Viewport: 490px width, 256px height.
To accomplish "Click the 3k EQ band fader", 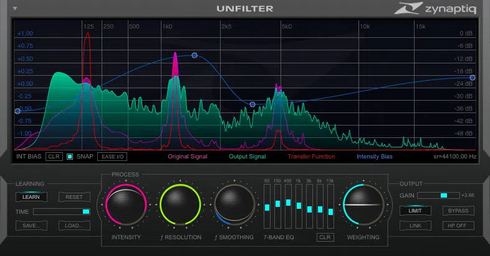I will pos(309,209).
